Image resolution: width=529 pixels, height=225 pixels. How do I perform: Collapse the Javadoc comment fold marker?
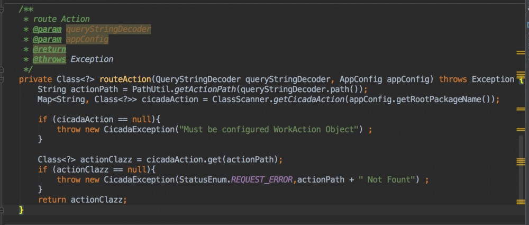[3, 10]
